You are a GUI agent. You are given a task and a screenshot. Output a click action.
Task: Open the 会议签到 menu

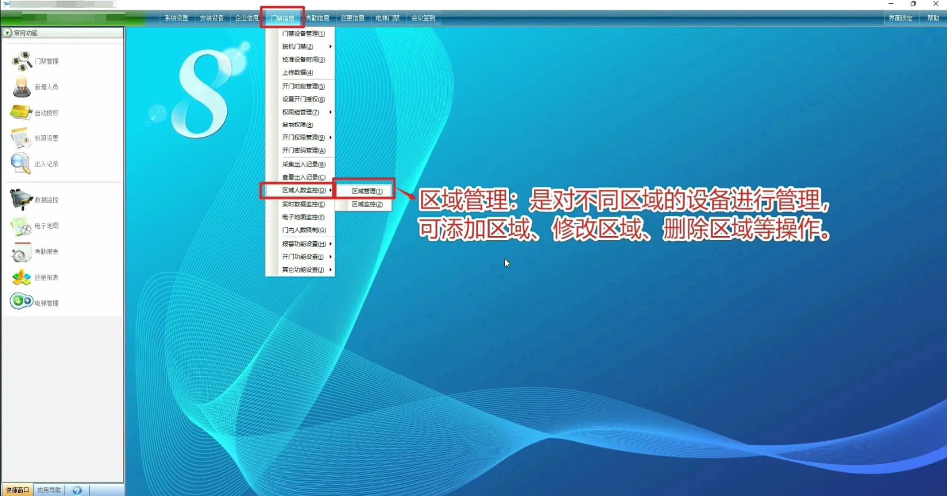423,18
